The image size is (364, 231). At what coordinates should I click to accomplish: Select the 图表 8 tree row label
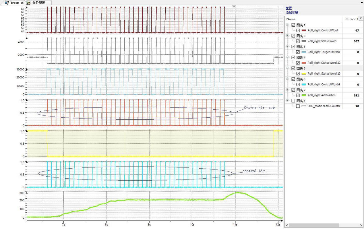(301, 100)
